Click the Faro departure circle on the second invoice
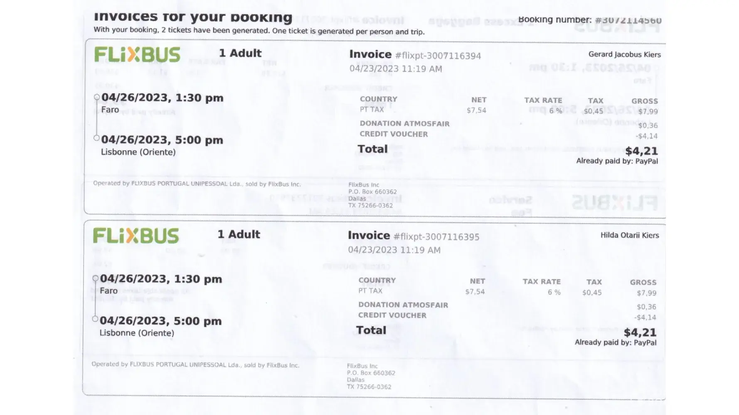The image size is (739, 415). (96, 278)
